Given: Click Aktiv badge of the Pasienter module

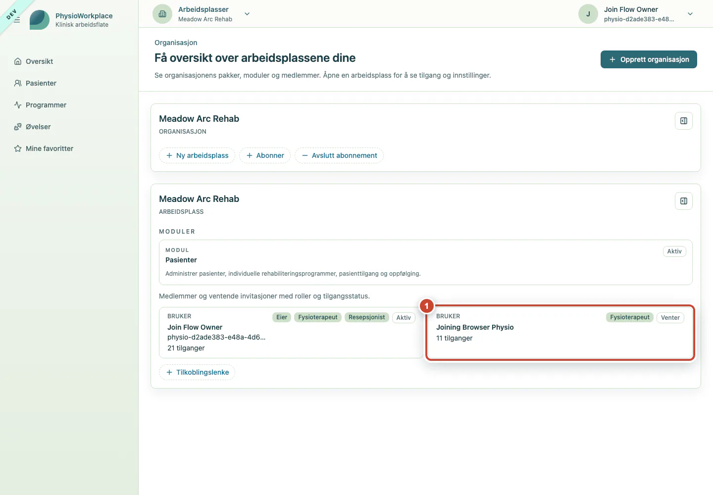Looking at the screenshot, I should (x=674, y=251).
